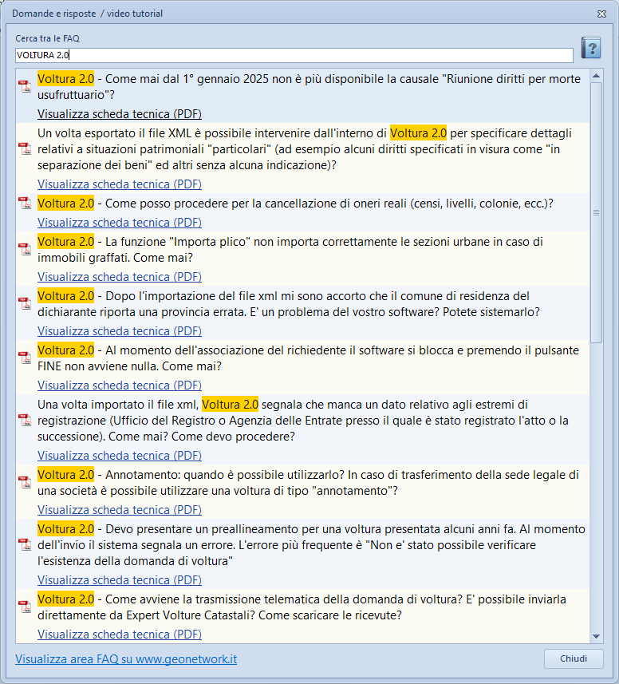Open PDF link under 'cancellazione di oneri reali'

[x=120, y=223]
